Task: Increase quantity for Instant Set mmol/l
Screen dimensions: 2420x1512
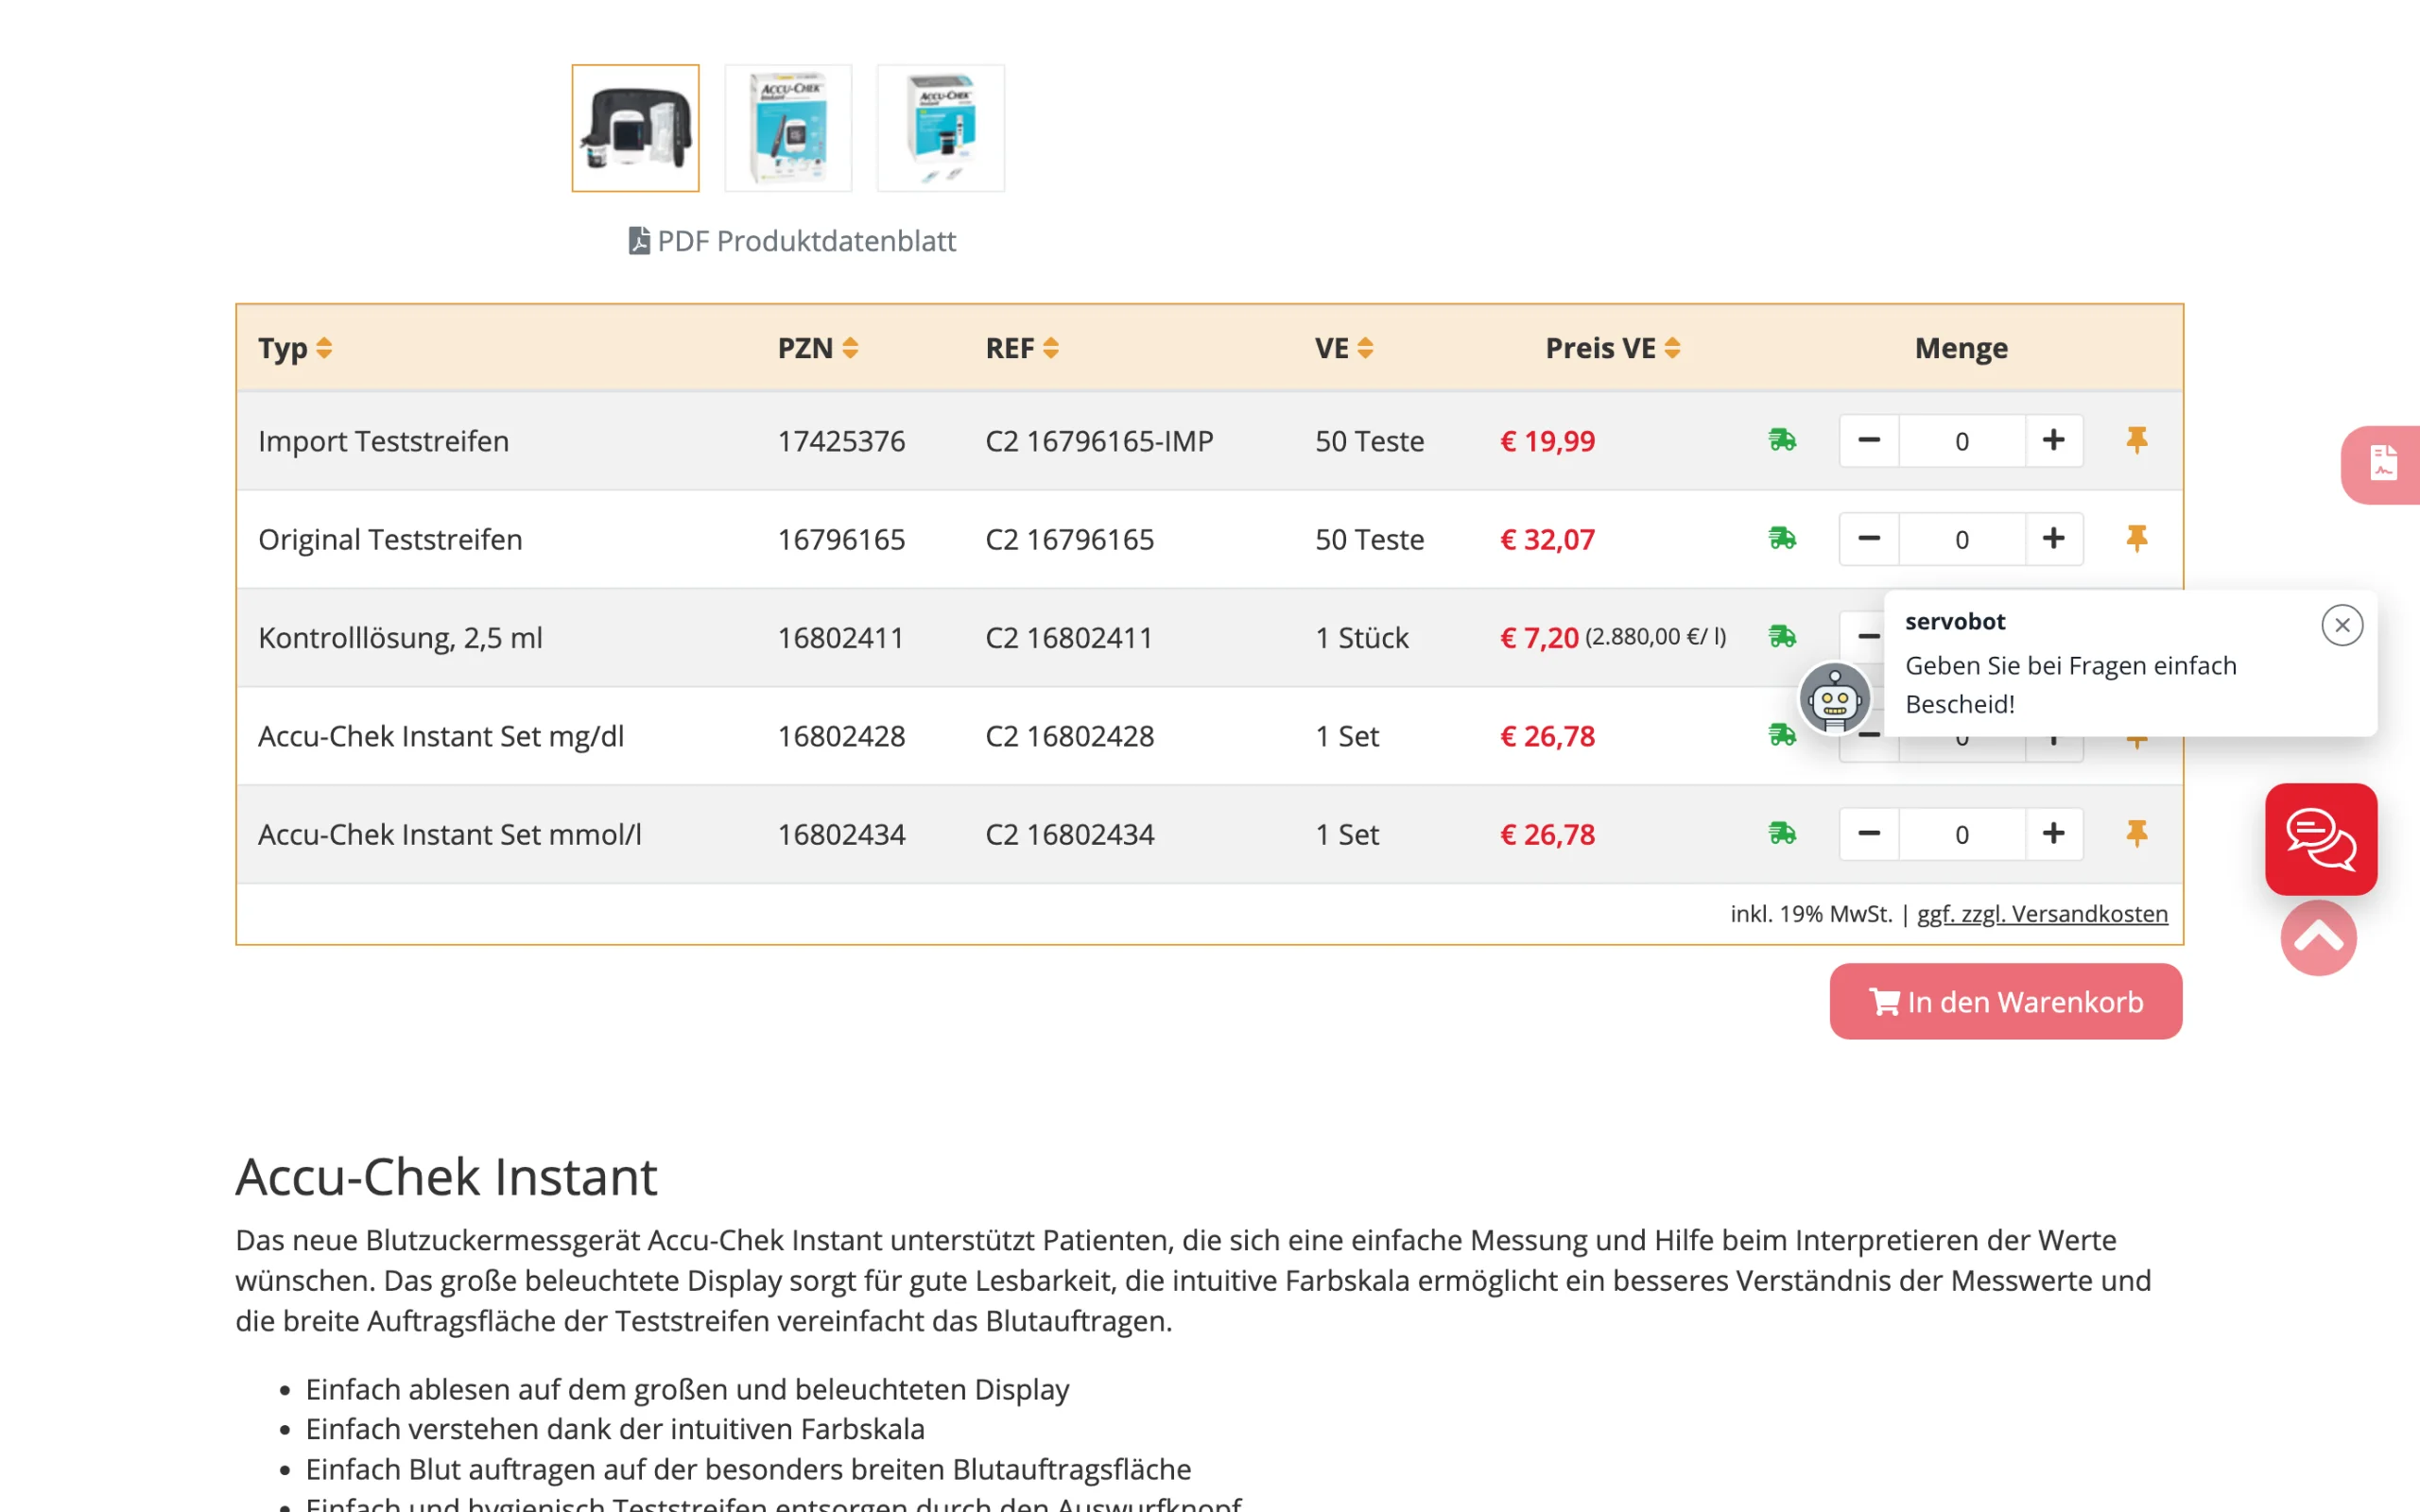Action: [2054, 833]
